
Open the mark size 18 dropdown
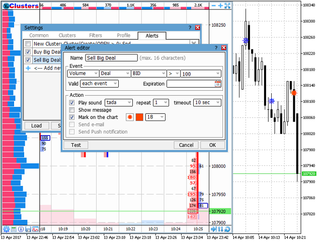click(155, 117)
